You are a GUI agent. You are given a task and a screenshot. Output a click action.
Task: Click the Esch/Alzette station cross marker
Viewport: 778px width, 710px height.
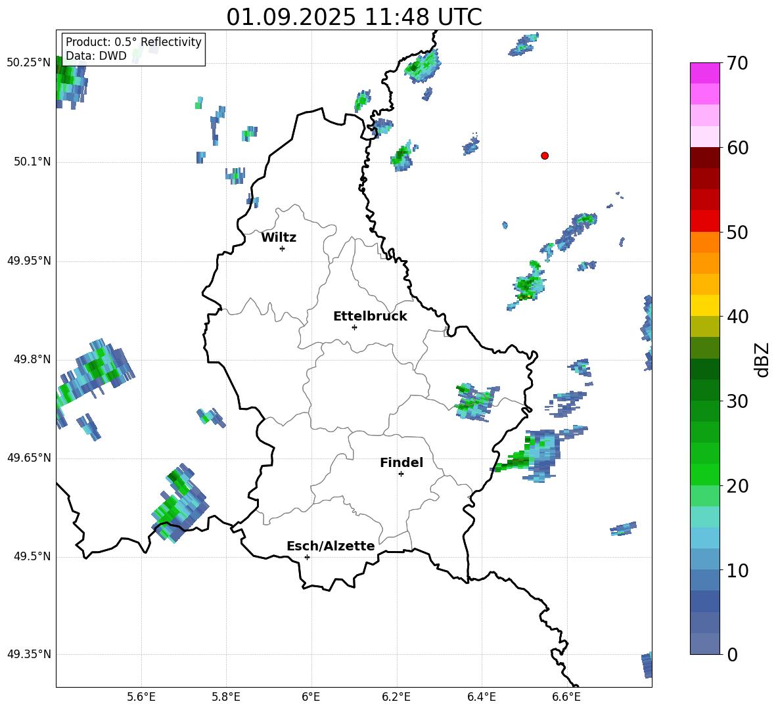[307, 557]
